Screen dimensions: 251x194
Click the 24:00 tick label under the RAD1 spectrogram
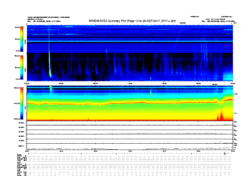coord(233,83)
